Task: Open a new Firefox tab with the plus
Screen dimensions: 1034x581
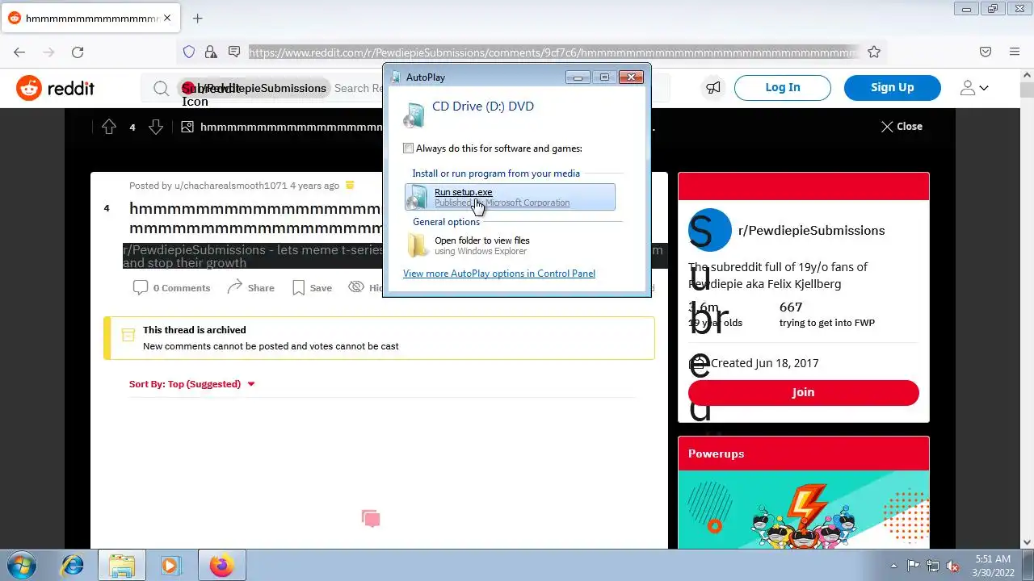Action: pyautogui.click(x=197, y=18)
